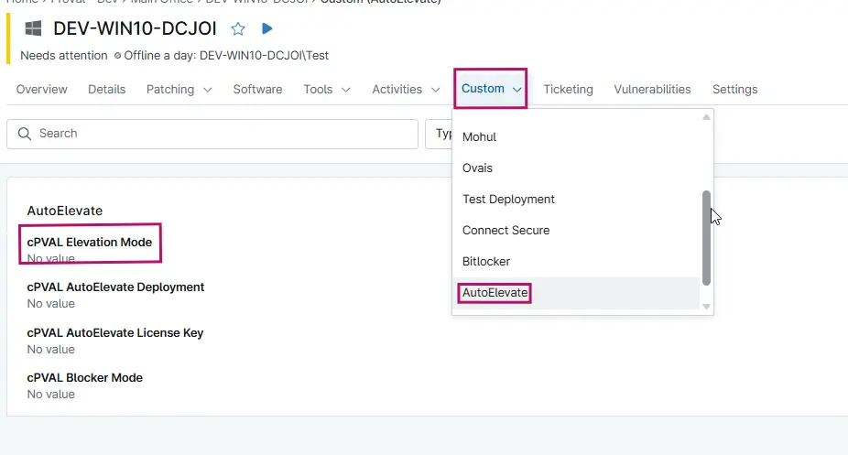This screenshot has height=455, width=848.
Task: Switch to the Vulnerabilities tab
Action: tap(652, 89)
